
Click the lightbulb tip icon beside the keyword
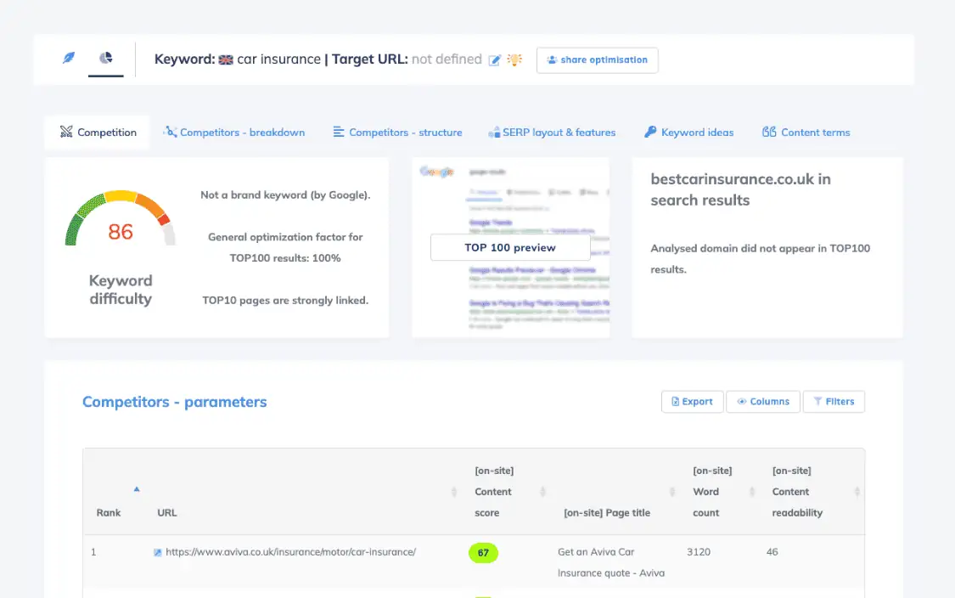(515, 59)
